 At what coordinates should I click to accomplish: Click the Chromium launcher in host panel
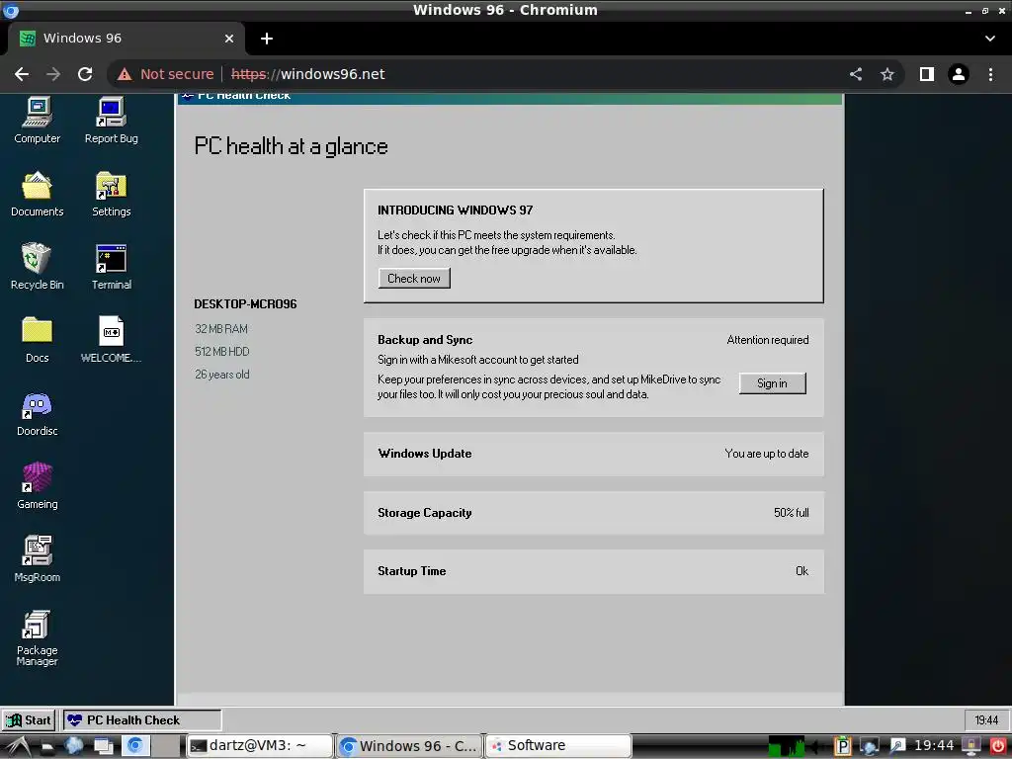click(x=134, y=746)
